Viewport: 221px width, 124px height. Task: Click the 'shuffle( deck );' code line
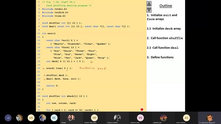click(57, 75)
